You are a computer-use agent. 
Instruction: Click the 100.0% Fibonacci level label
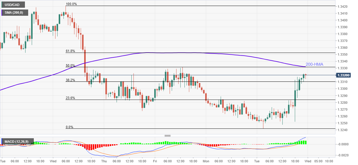(71, 4)
